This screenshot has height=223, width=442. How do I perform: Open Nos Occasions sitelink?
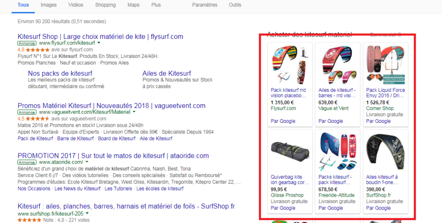point(34,188)
